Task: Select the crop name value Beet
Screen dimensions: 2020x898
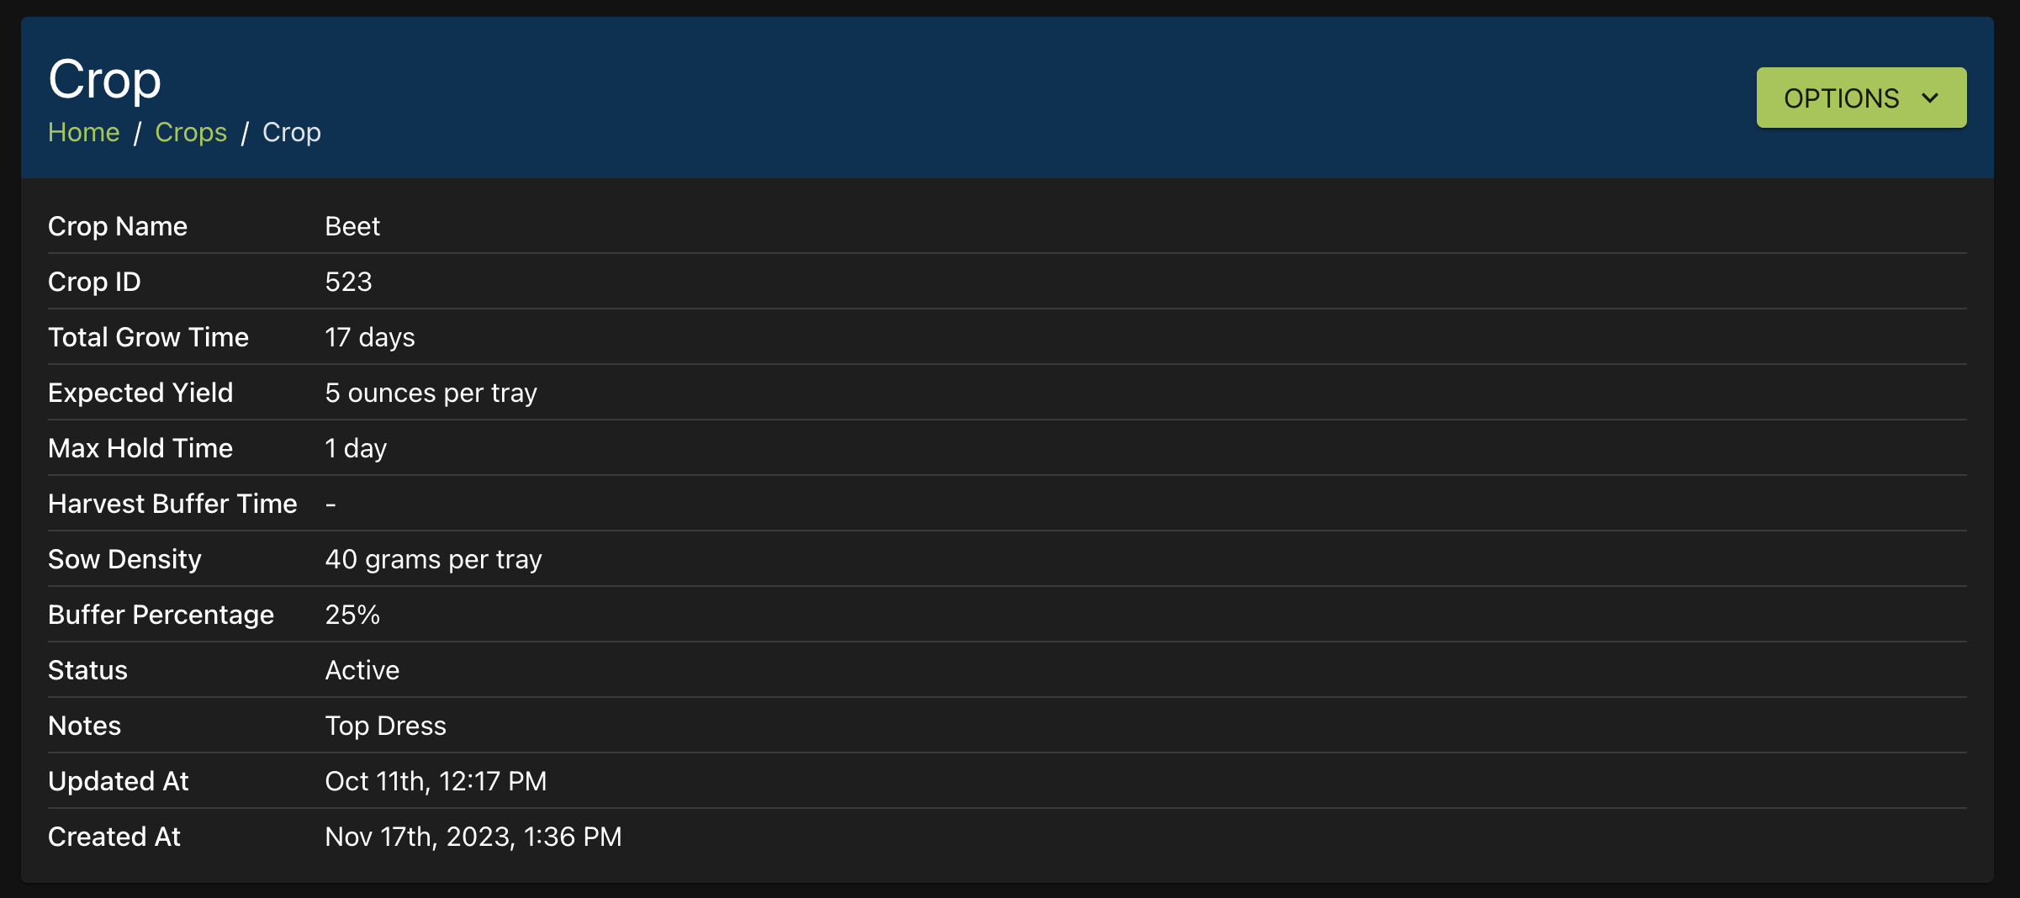Action: pos(352,226)
